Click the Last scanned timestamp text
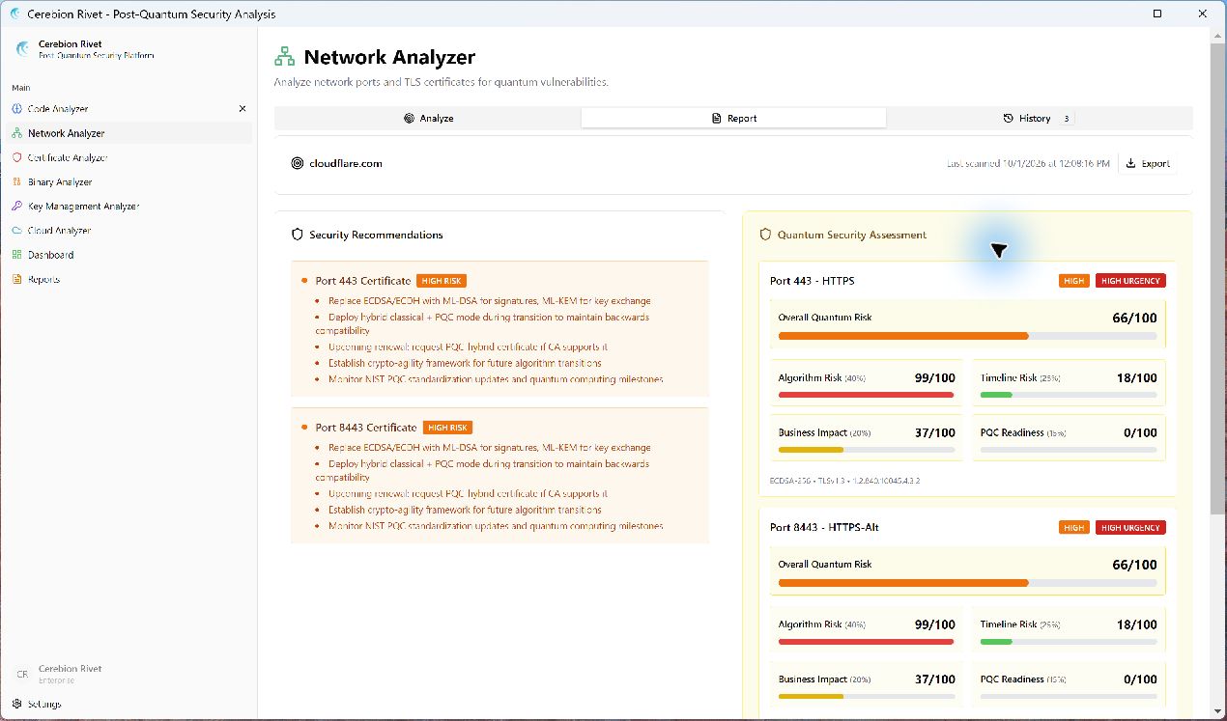The height and width of the screenshot is (721, 1227). [1028, 164]
